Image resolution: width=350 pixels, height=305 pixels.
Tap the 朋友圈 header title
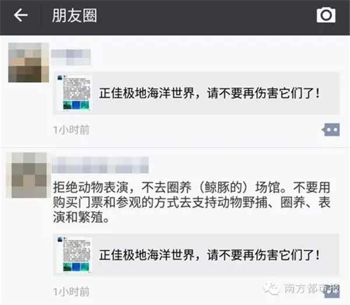click(75, 15)
